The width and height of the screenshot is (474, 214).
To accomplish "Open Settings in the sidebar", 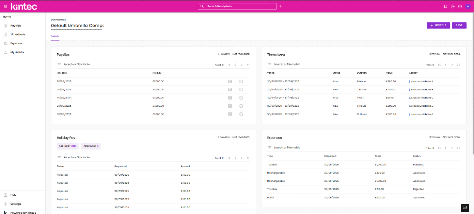I will point(16,204).
